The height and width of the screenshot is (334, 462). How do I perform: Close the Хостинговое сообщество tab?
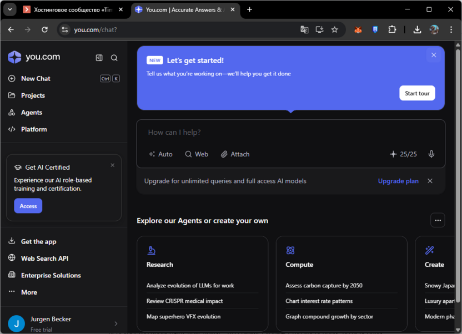point(121,10)
